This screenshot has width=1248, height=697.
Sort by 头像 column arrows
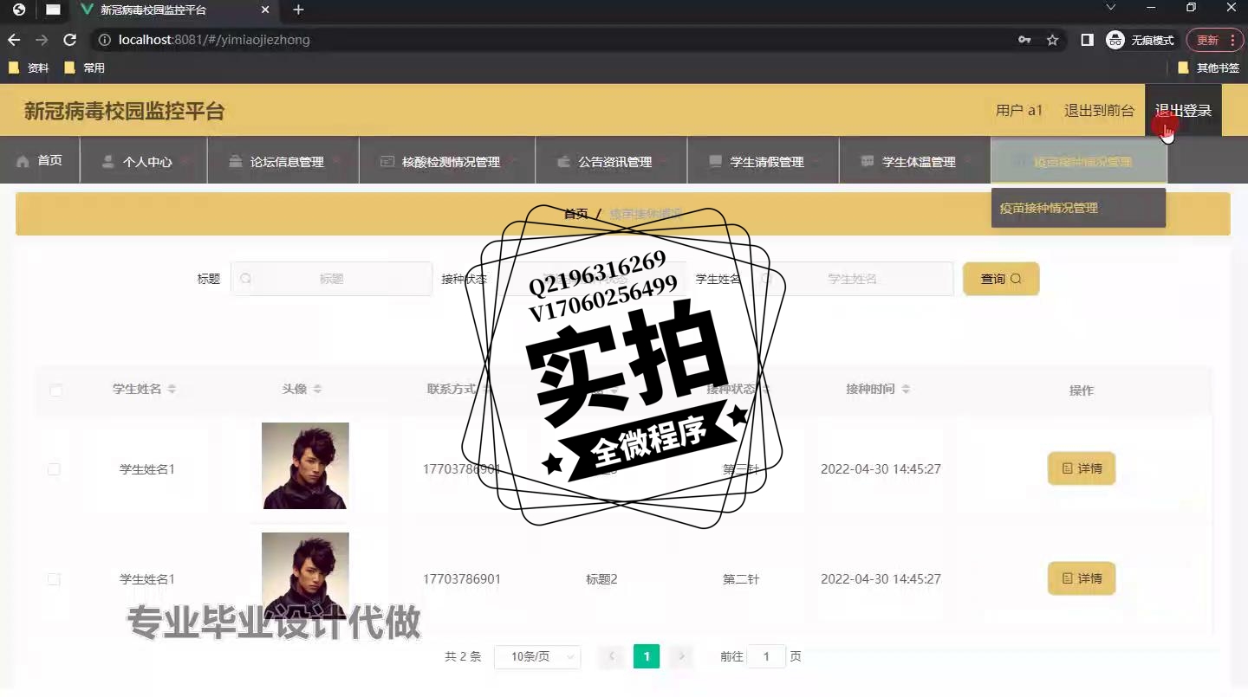pos(317,390)
